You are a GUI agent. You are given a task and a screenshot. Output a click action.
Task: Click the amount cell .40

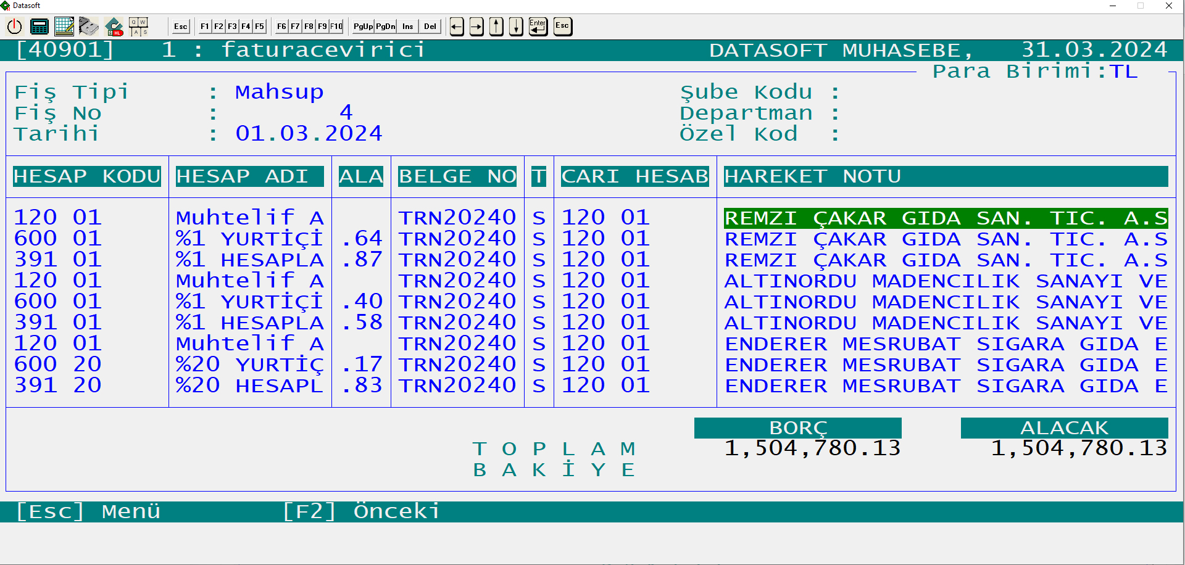coord(362,302)
